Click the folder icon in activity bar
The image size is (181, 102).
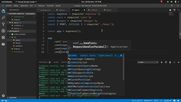pyautogui.click(x=3, y=44)
